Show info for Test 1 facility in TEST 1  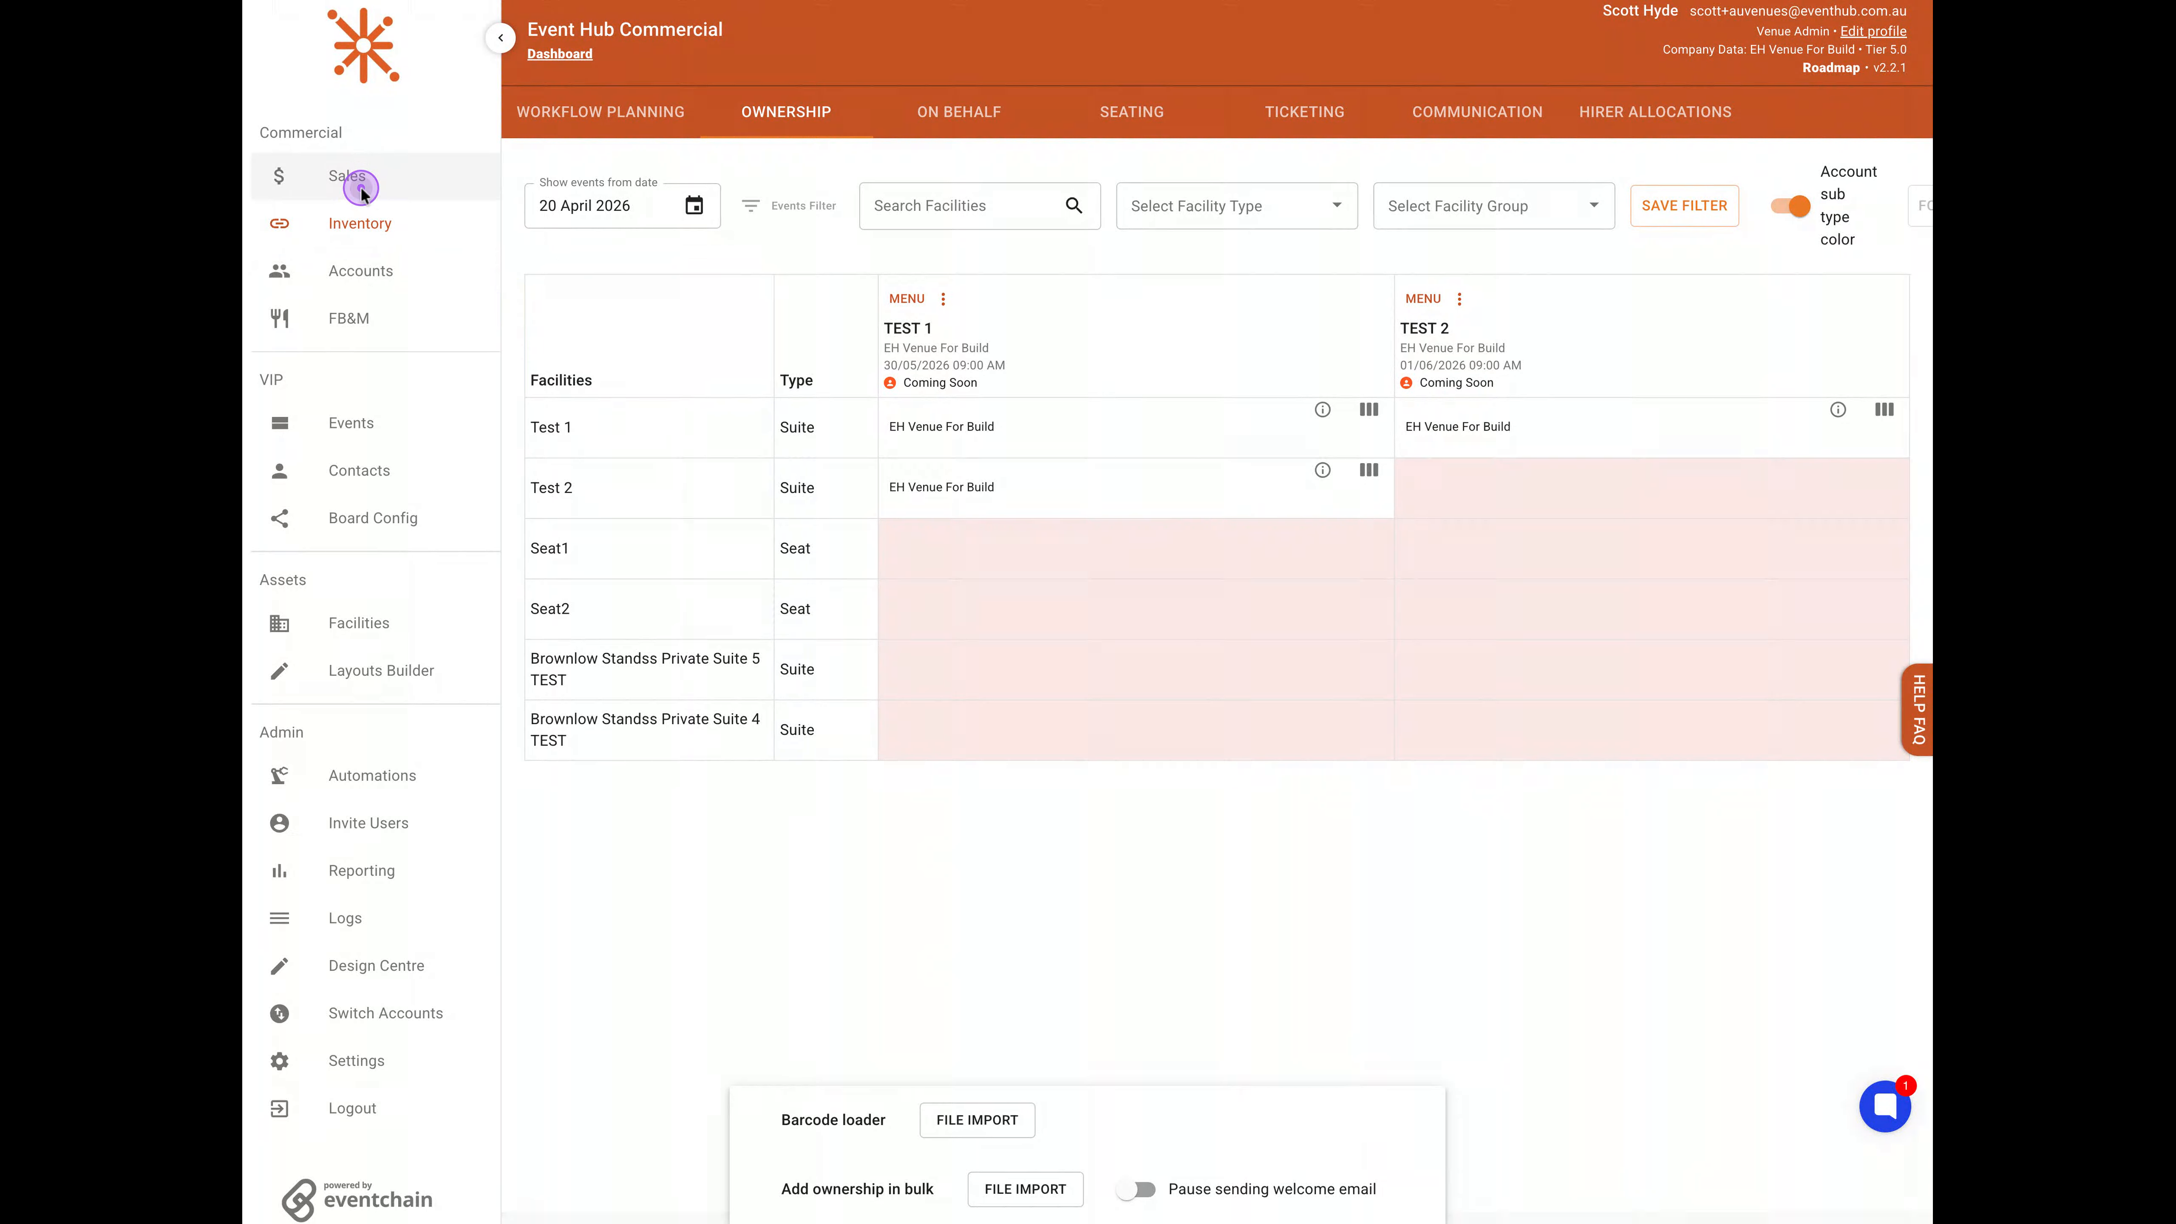point(1322,410)
